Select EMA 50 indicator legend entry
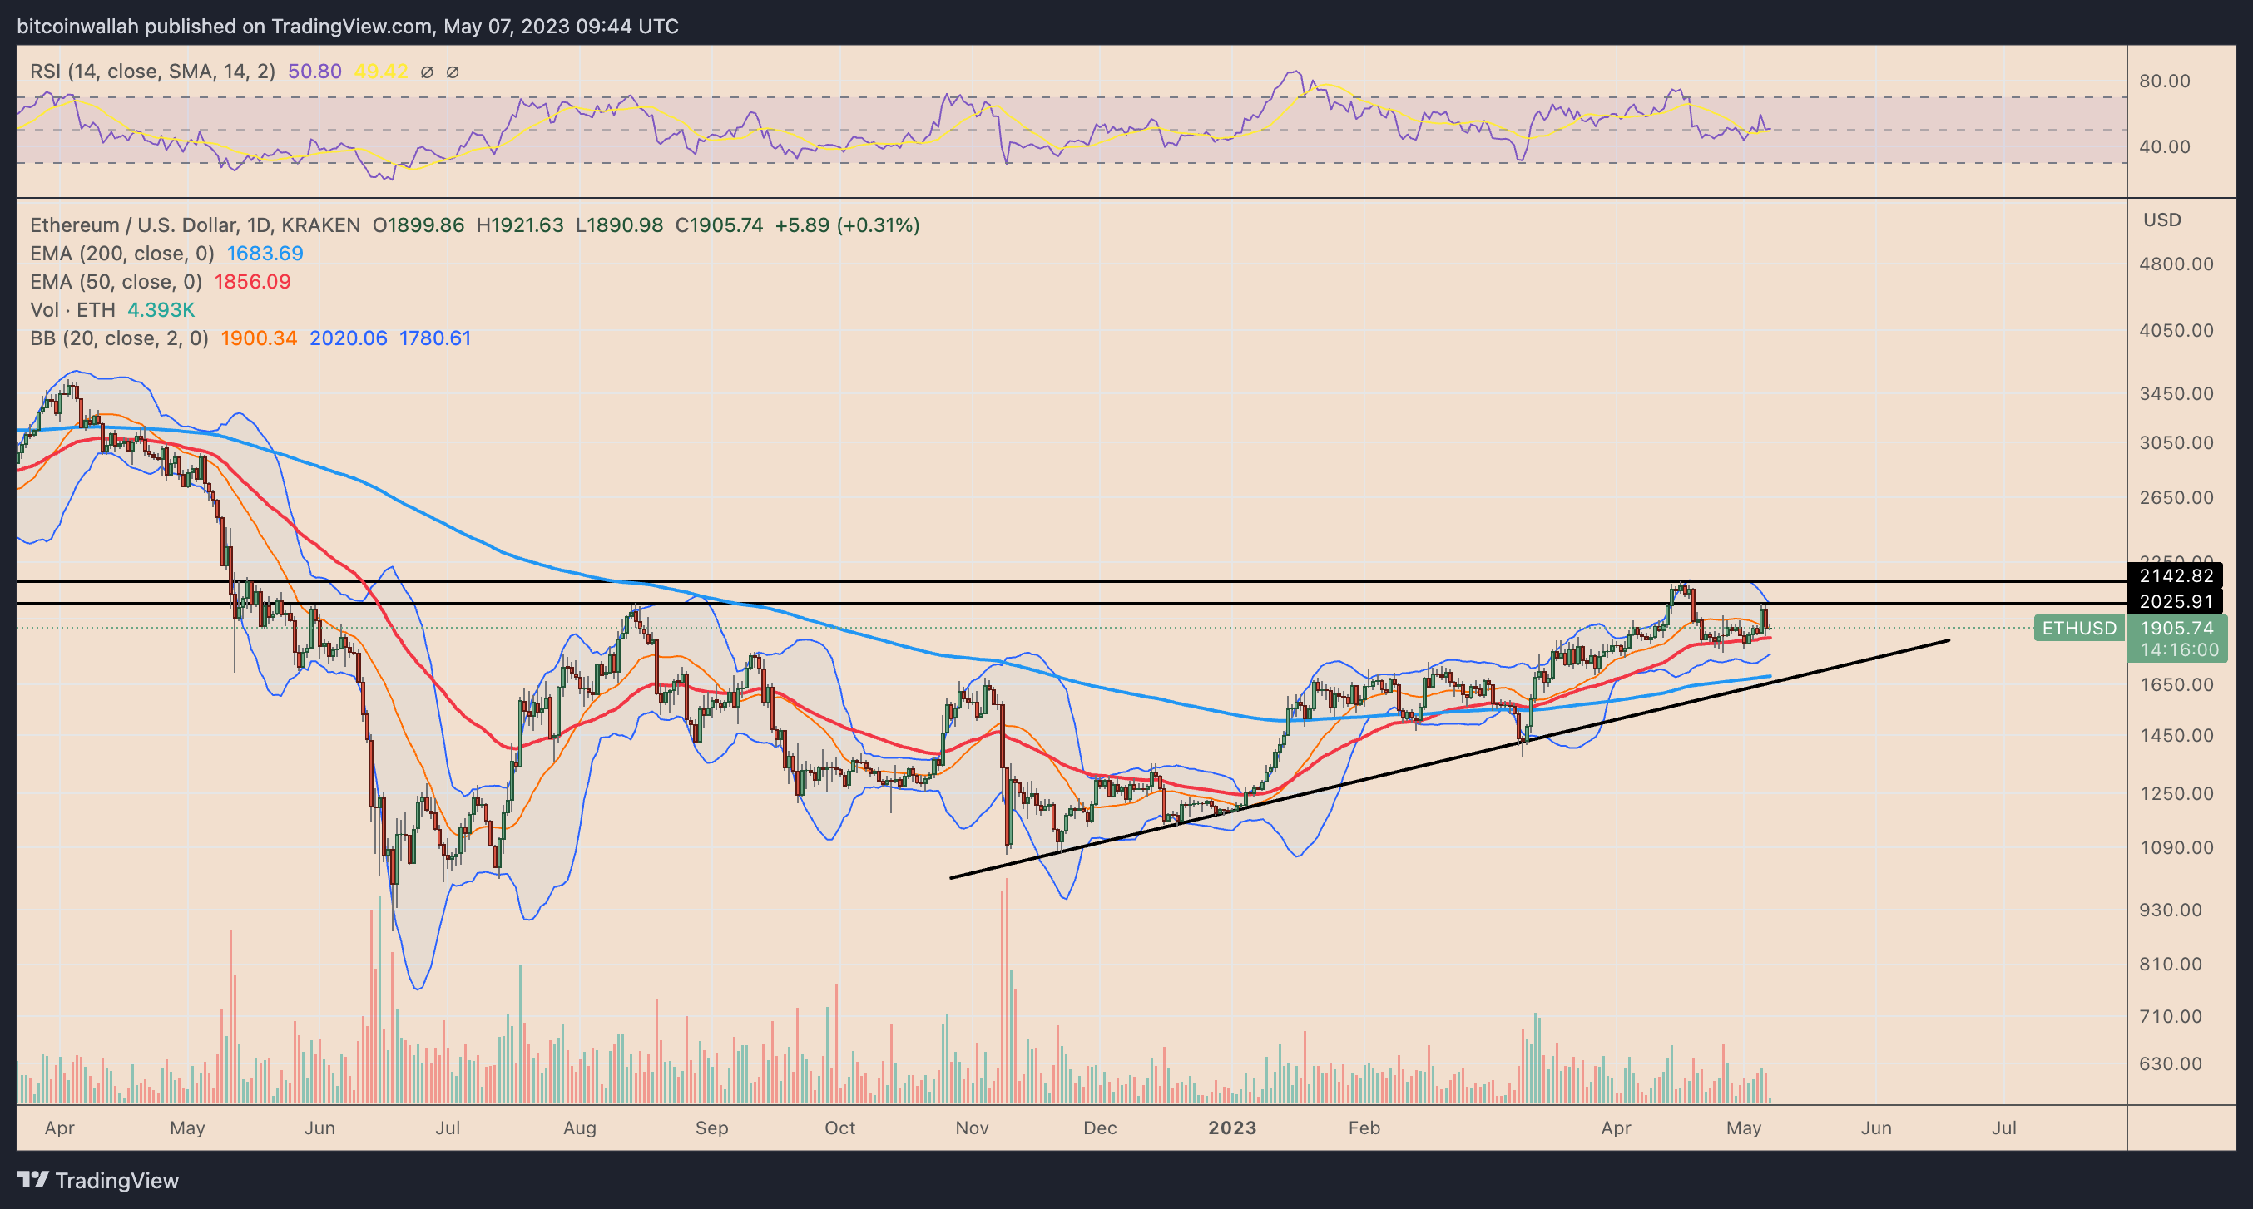The height and width of the screenshot is (1209, 2253). coord(116,282)
